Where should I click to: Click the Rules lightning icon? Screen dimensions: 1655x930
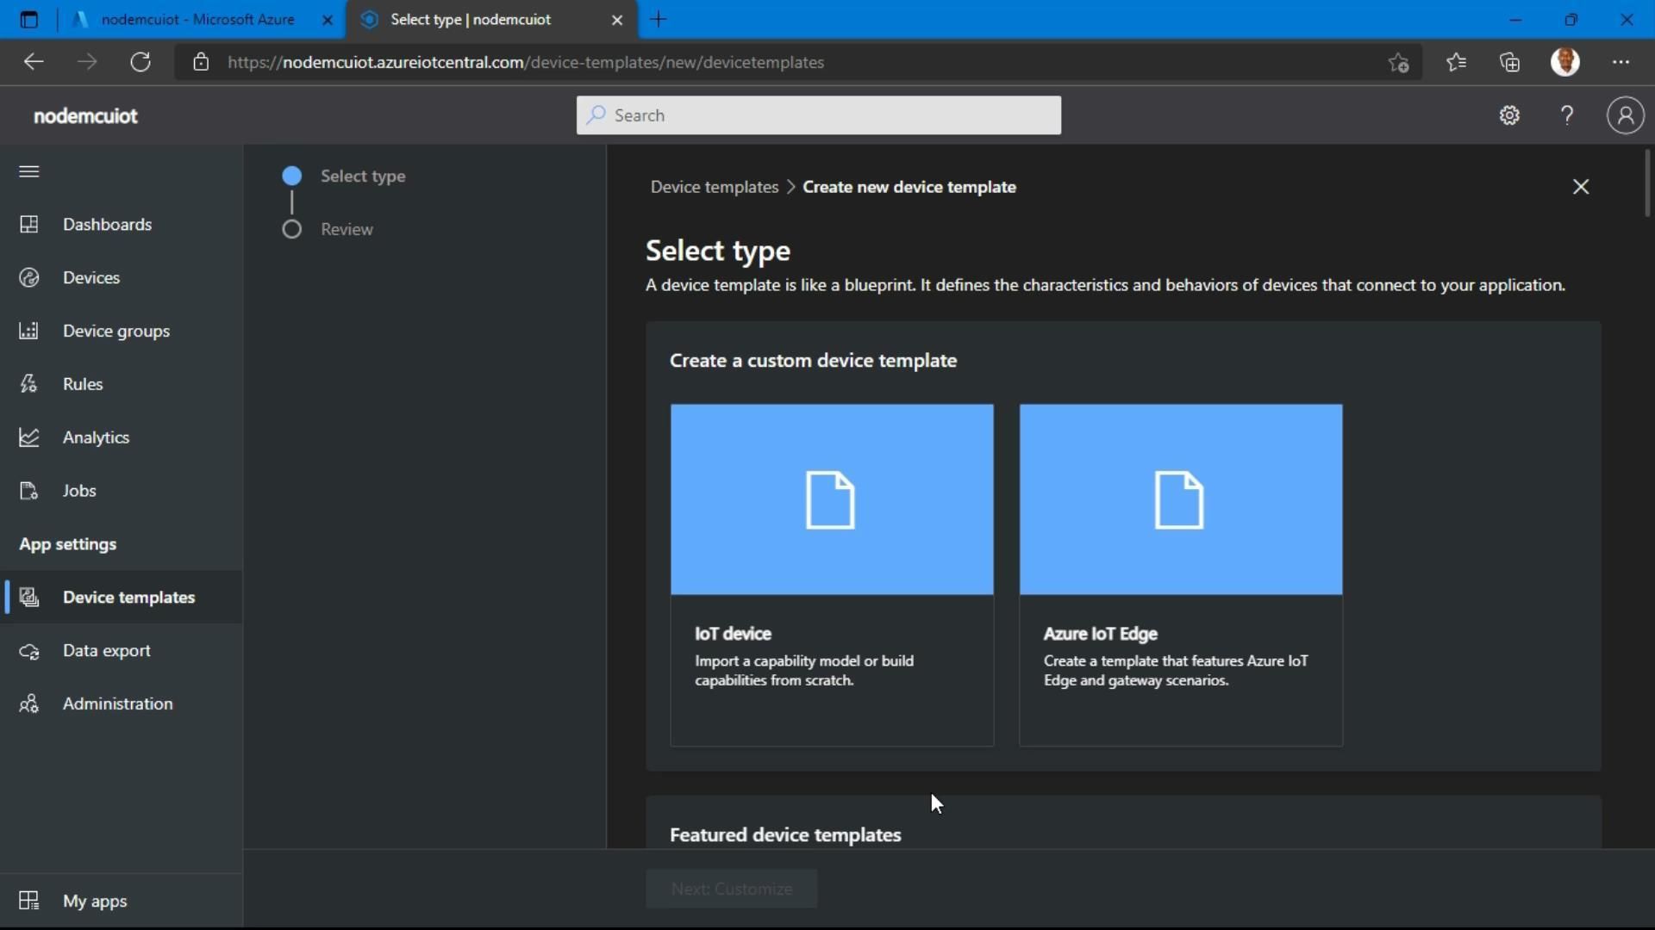[x=28, y=384]
